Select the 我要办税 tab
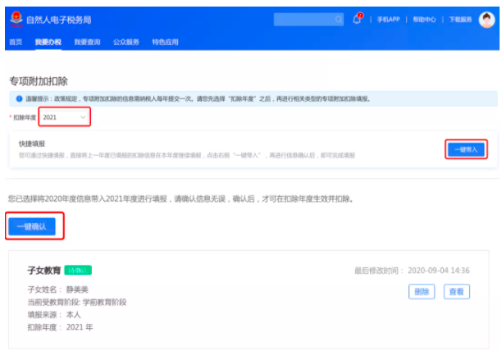The image size is (502, 351). point(48,42)
